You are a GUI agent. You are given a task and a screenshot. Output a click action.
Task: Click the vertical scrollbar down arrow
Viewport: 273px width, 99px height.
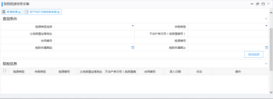[x=271, y=92]
